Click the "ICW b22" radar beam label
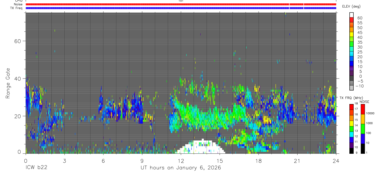 36,168
